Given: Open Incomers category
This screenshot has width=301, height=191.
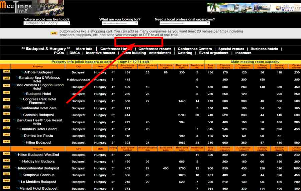Looking at the screenshot, I should [x=243, y=53].
